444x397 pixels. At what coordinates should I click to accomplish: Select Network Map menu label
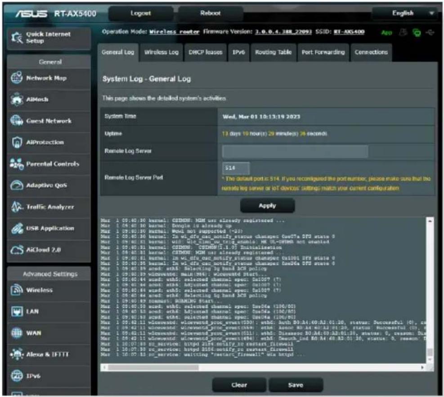click(x=46, y=78)
